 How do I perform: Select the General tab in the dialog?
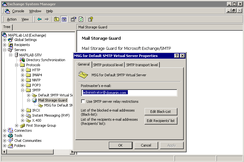click(x=84, y=64)
